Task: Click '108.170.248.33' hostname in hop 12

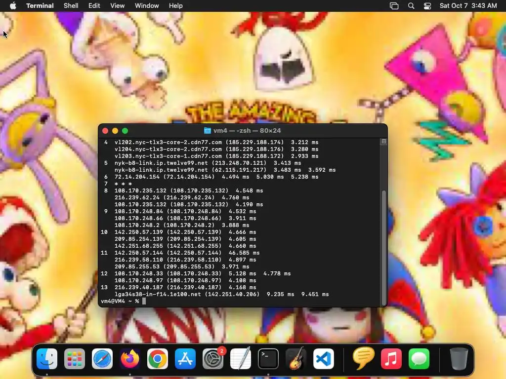Action: 139,273
